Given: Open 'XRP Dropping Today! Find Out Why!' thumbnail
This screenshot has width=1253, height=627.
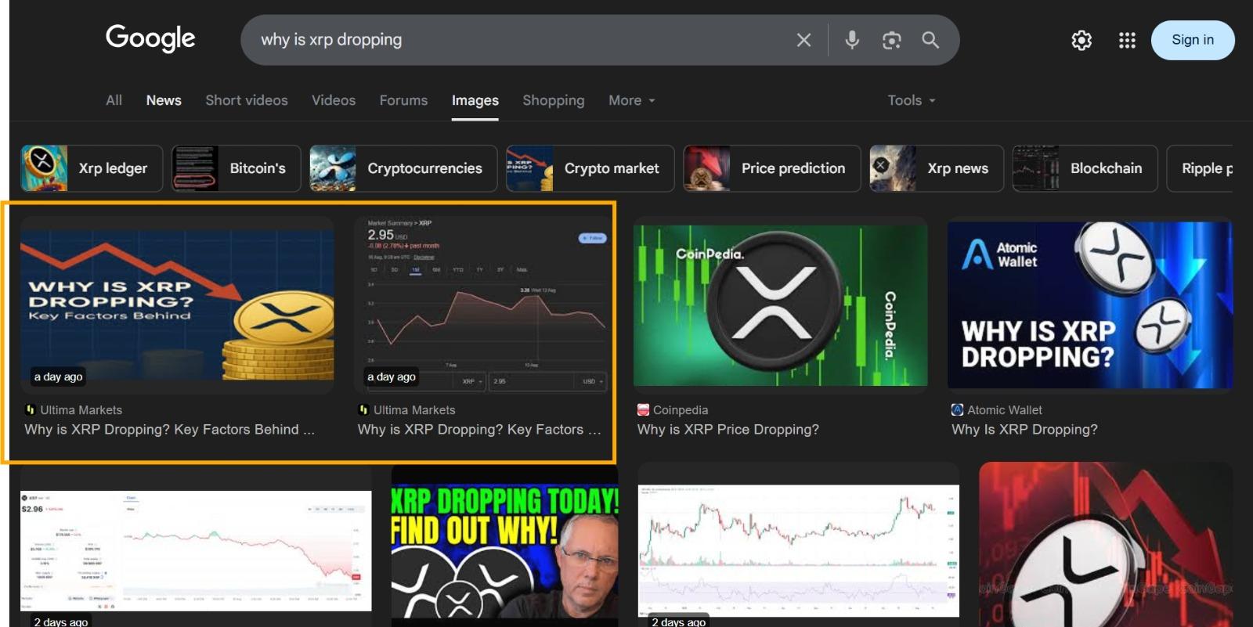Looking at the screenshot, I should [505, 548].
